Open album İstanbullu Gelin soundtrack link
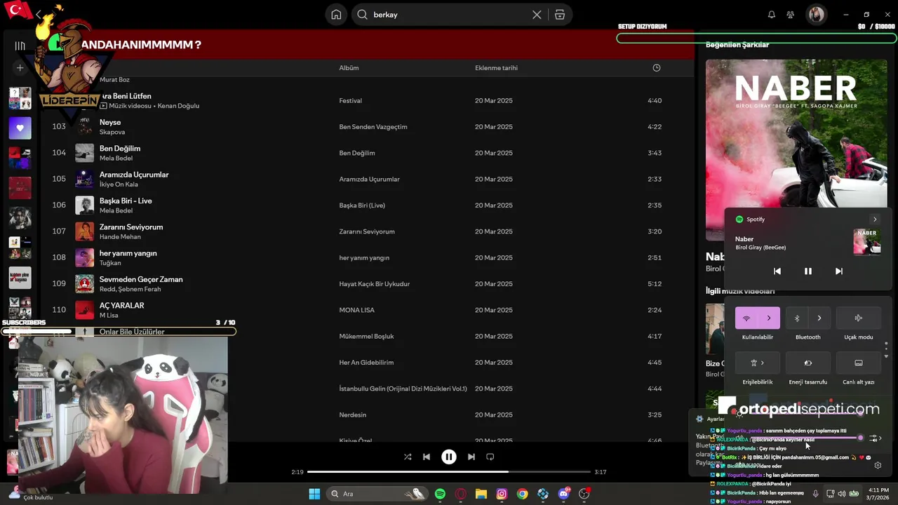This screenshot has height=505, width=898. tap(403, 389)
